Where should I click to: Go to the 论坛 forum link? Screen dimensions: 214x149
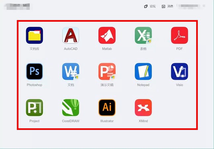153,6
